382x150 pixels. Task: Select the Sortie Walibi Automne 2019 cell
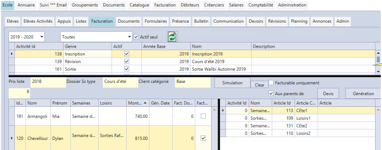click(x=221, y=69)
